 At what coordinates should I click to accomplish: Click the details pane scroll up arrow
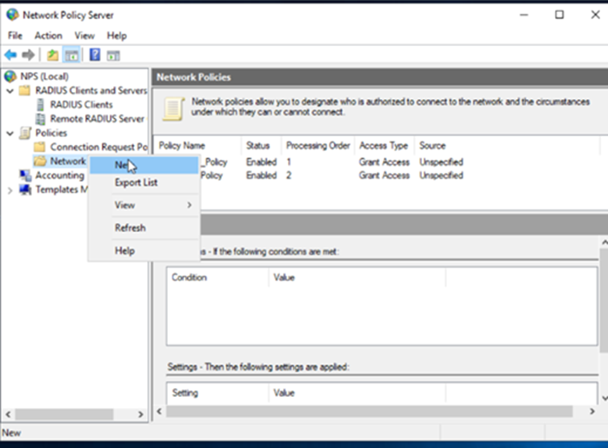(605, 242)
